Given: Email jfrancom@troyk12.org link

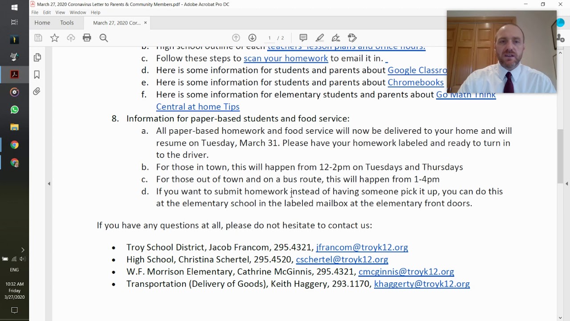Looking at the screenshot, I should [362, 247].
